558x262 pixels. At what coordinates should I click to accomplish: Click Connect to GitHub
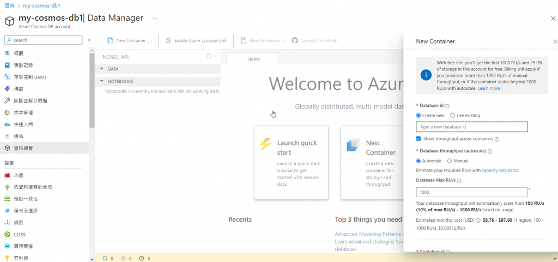click(x=314, y=40)
